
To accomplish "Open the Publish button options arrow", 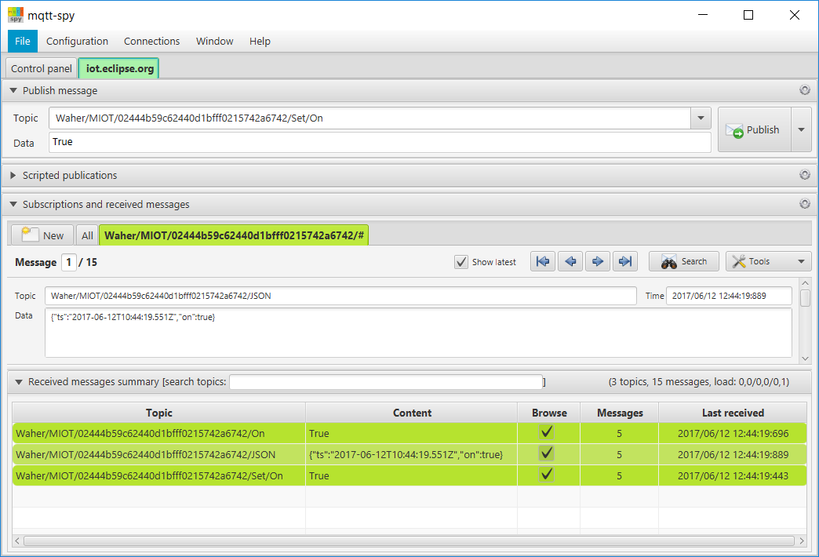I will point(801,129).
